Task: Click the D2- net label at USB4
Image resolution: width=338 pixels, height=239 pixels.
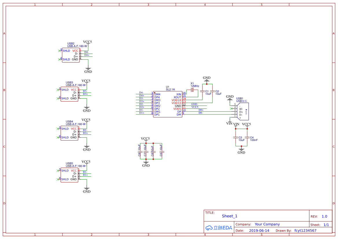Action: [x=85, y=130]
